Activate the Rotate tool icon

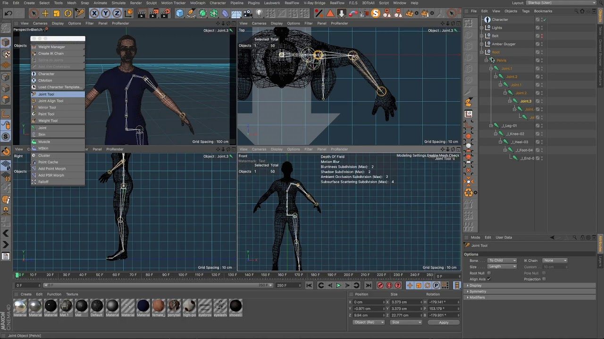point(68,14)
